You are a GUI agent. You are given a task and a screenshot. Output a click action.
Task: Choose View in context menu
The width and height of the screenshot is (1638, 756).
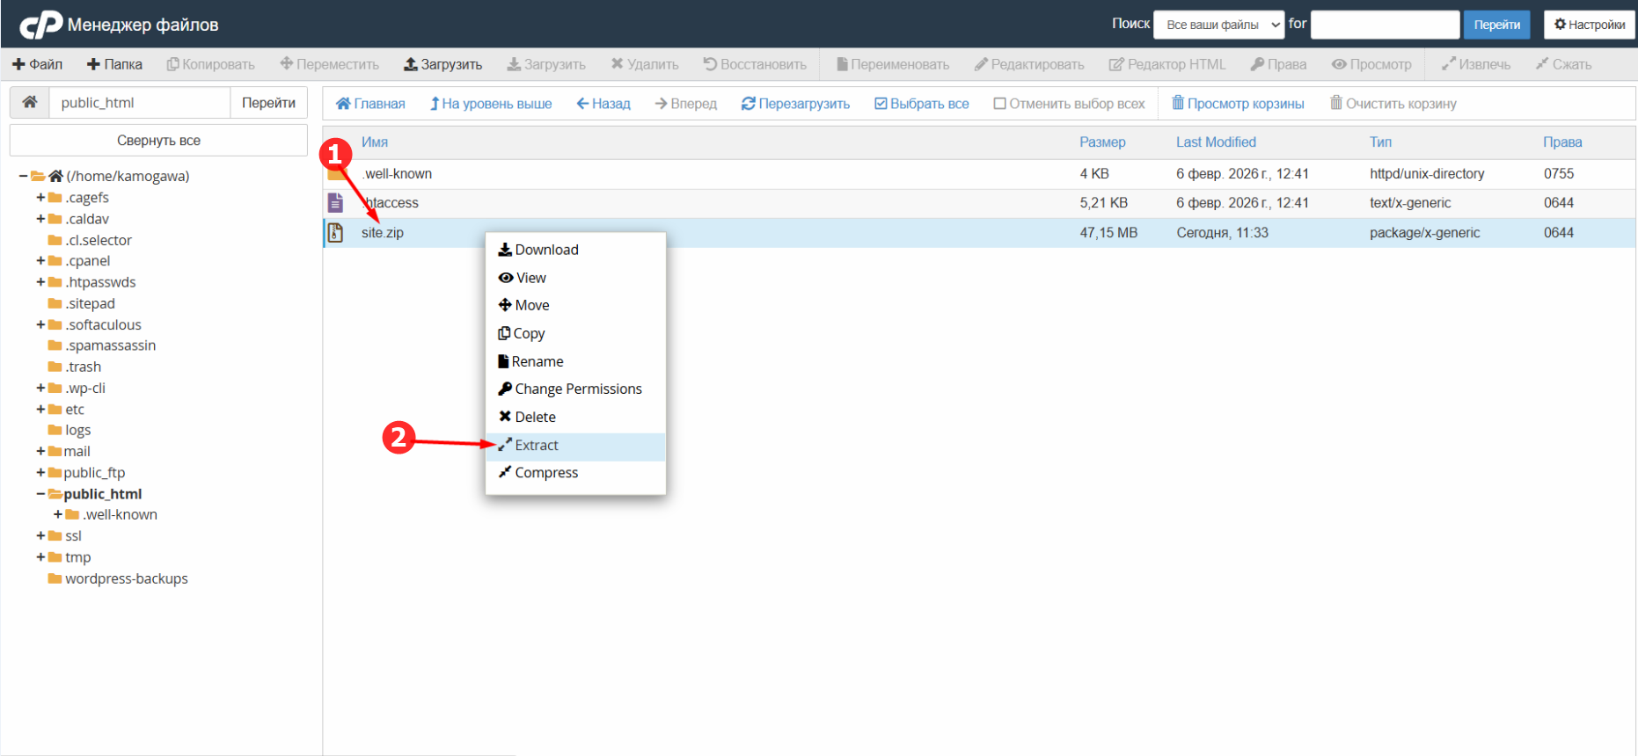point(575,278)
